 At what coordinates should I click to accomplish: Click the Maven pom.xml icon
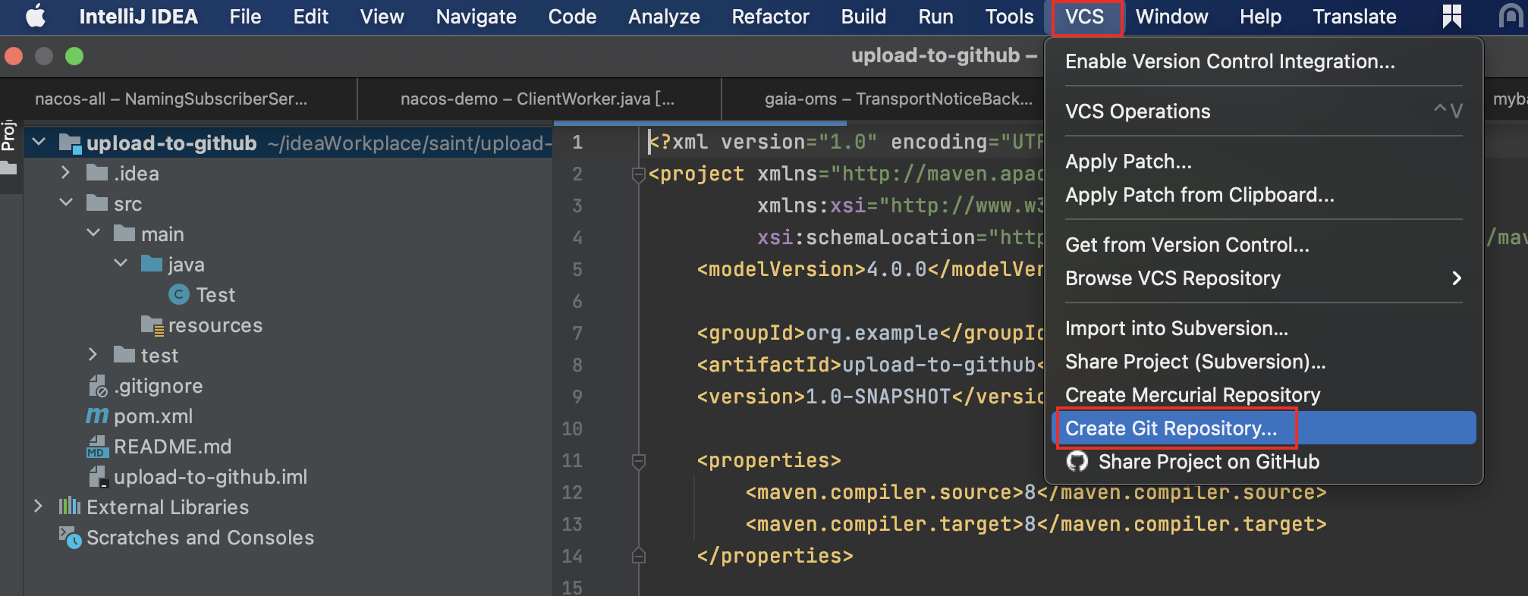click(x=97, y=416)
